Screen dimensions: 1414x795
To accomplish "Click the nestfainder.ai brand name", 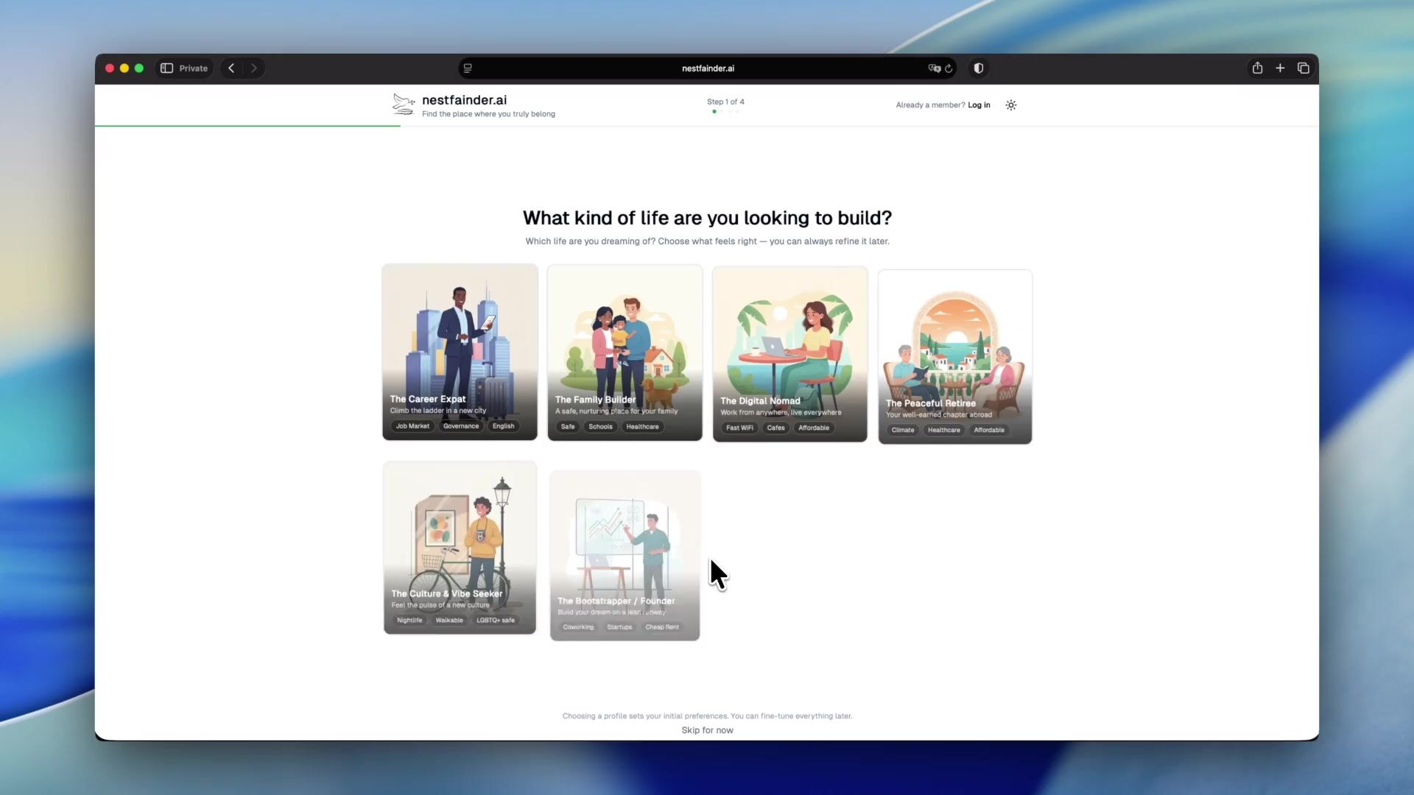I will point(464,100).
